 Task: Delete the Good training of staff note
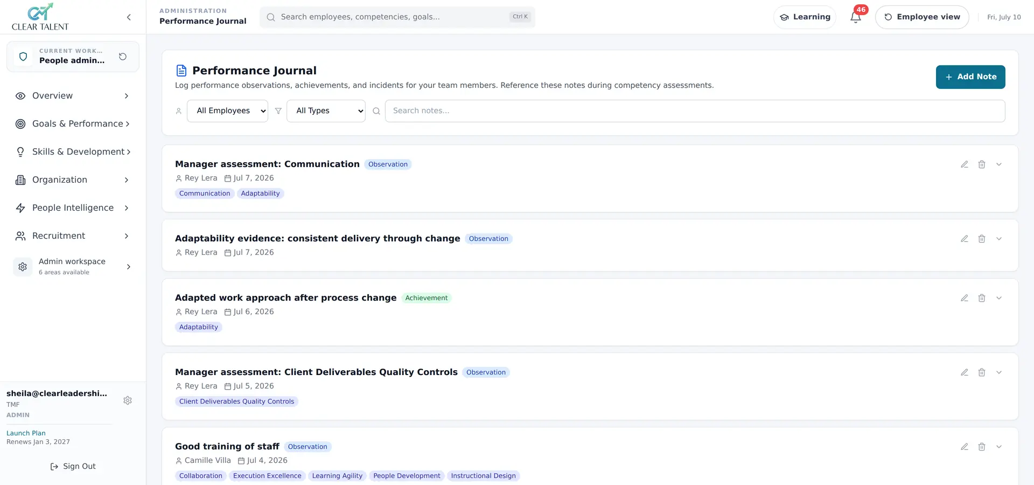[982, 447]
